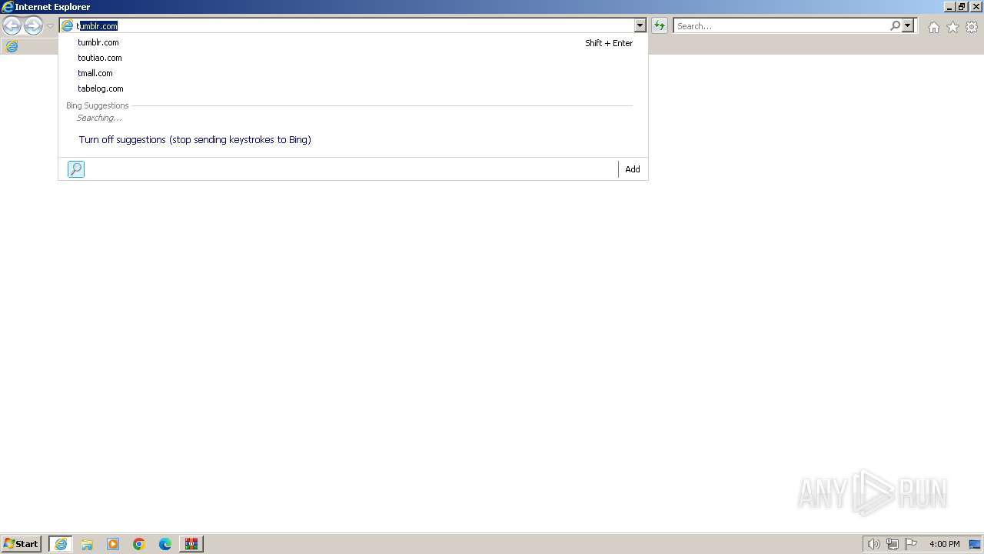Launch Google Chrome from taskbar
The height and width of the screenshot is (554, 984).
139,544
